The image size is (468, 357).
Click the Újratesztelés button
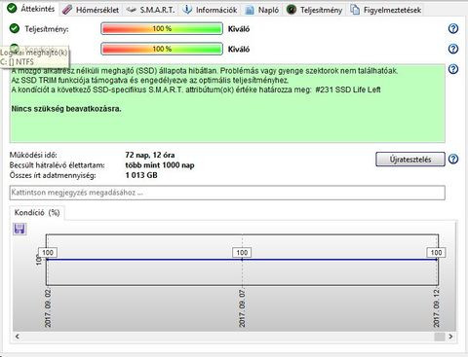click(x=410, y=160)
